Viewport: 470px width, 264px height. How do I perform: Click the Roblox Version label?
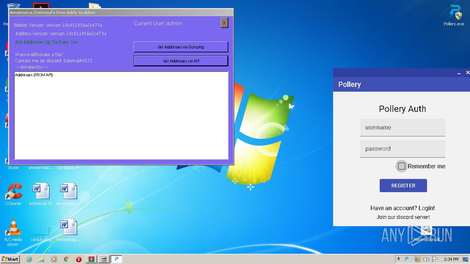tap(58, 25)
